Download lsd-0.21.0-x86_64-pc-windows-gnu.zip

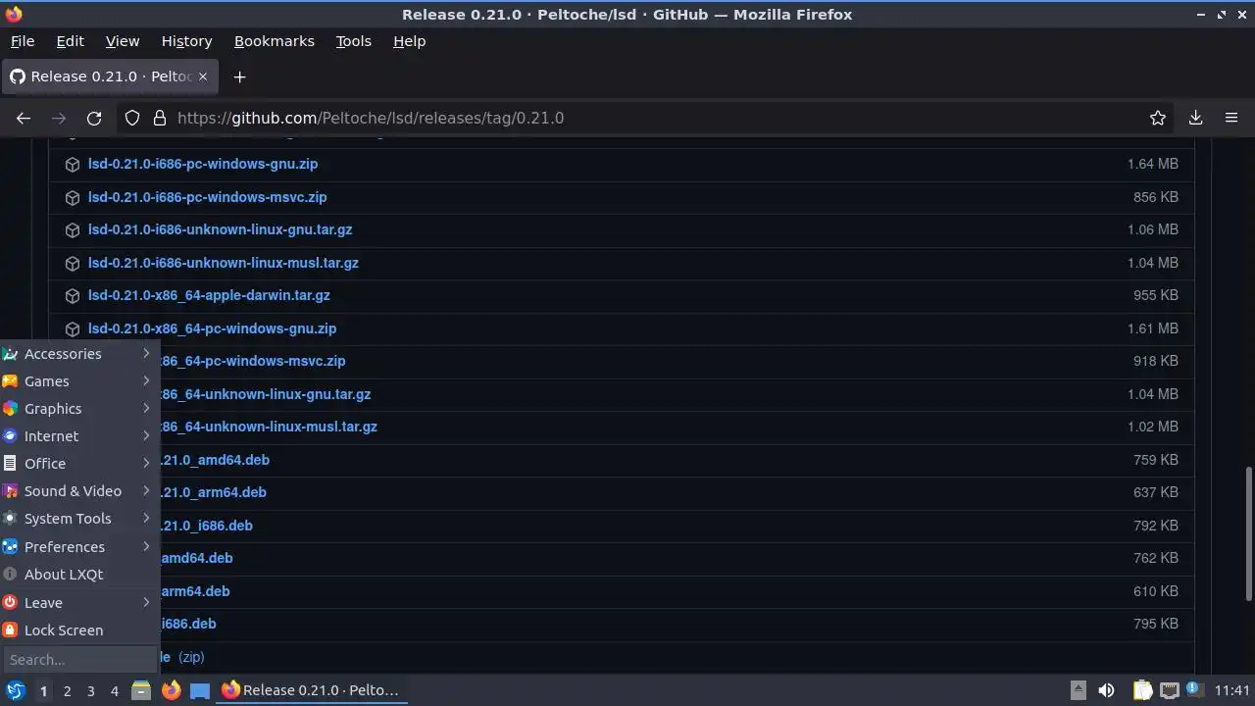[213, 328]
